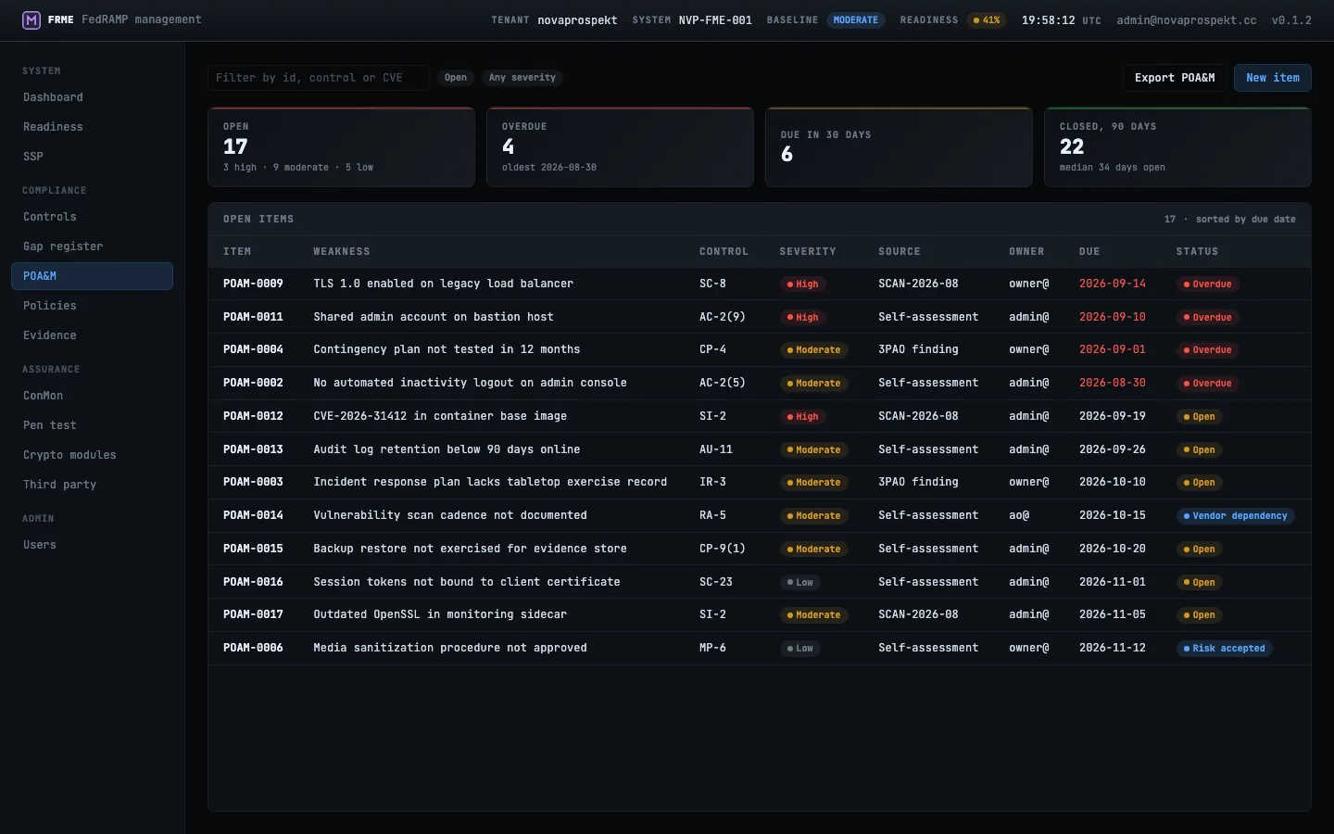Go to Evidence page
Viewport: 1334px width, 834px height.
click(x=92, y=335)
